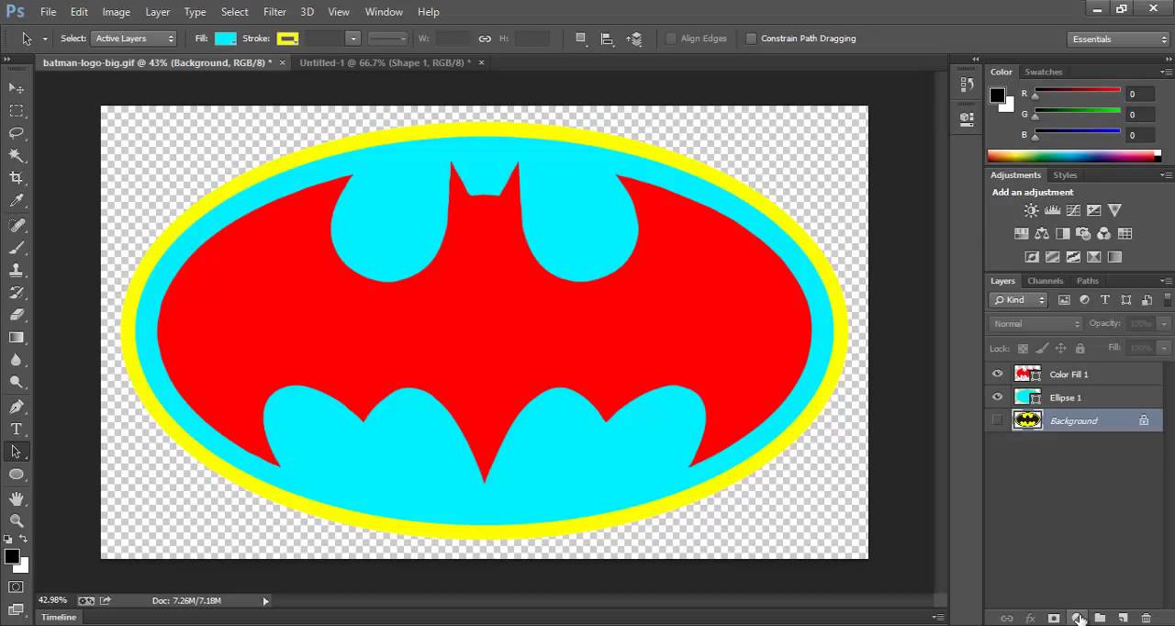This screenshot has height=626, width=1175.
Task: Open the Active Layers select dropdown
Action: click(134, 39)
